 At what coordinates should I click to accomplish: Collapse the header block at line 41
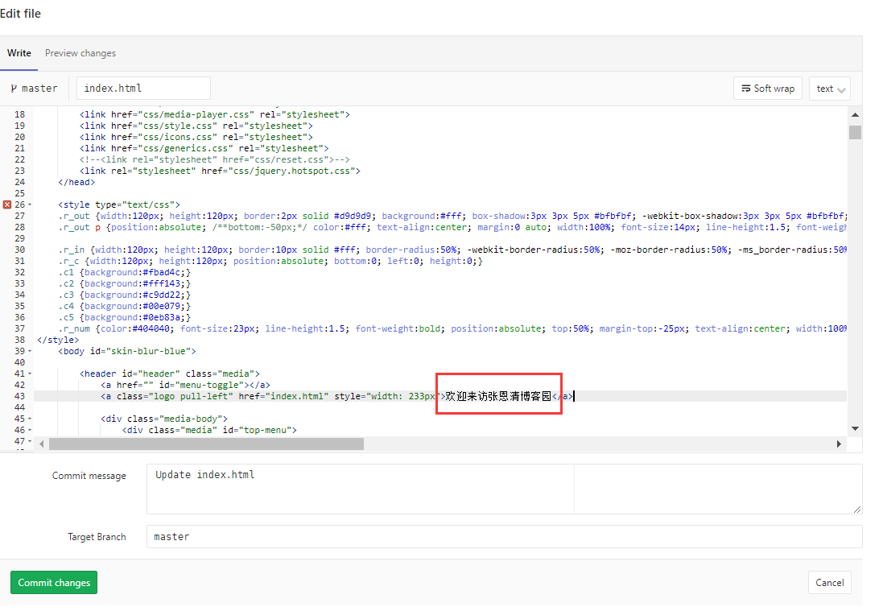28,373
